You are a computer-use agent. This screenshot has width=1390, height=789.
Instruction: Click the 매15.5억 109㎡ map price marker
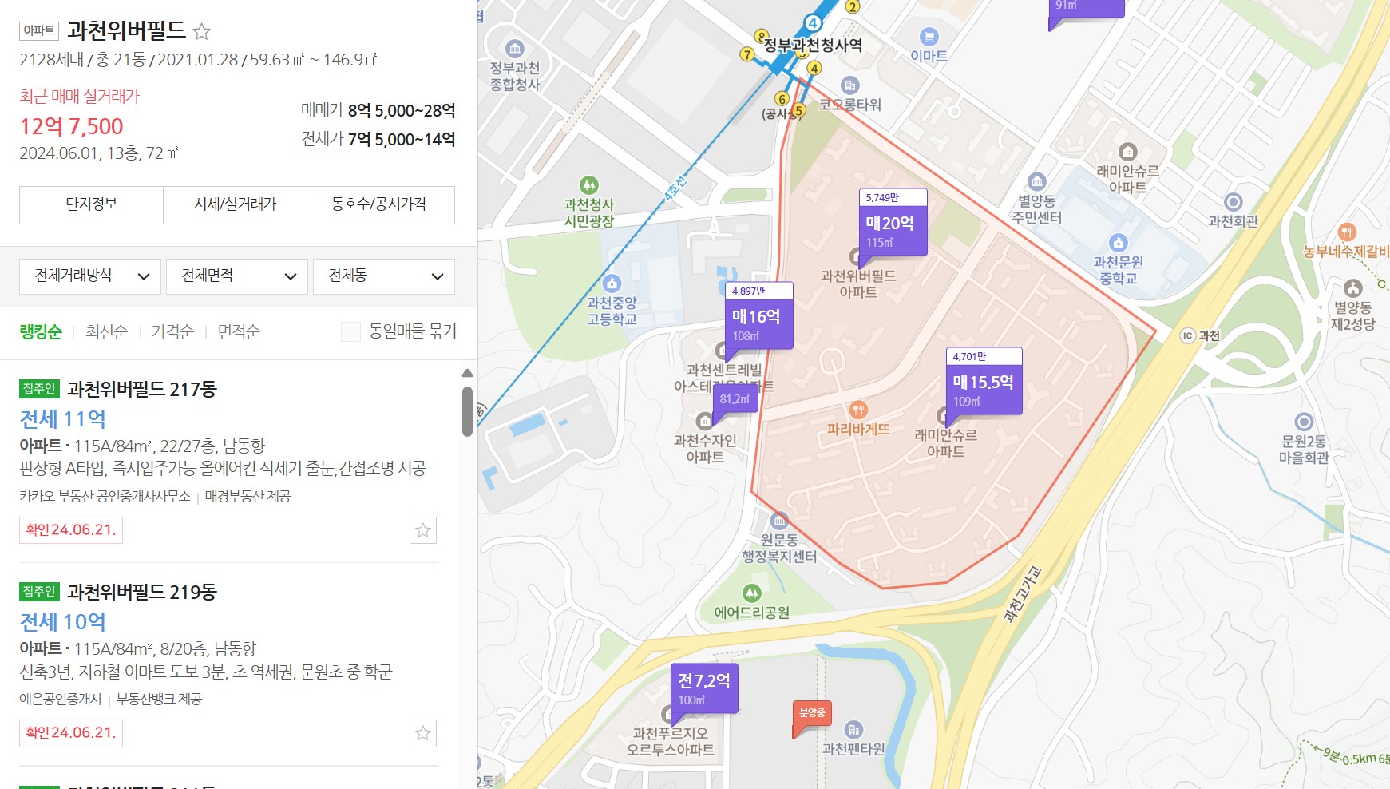[984, 382]
